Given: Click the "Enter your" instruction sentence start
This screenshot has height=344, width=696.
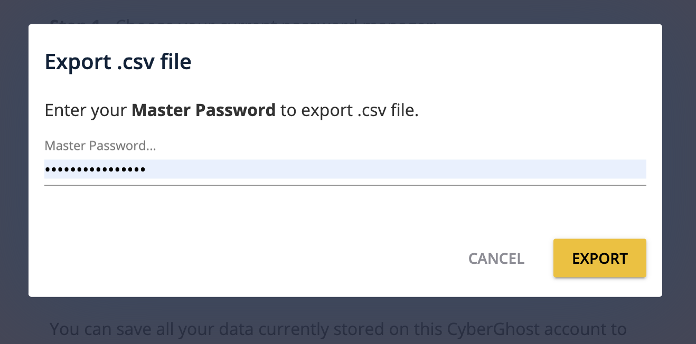Looking at the screenshot, I should pyautogui.click(x=86, y=111).
